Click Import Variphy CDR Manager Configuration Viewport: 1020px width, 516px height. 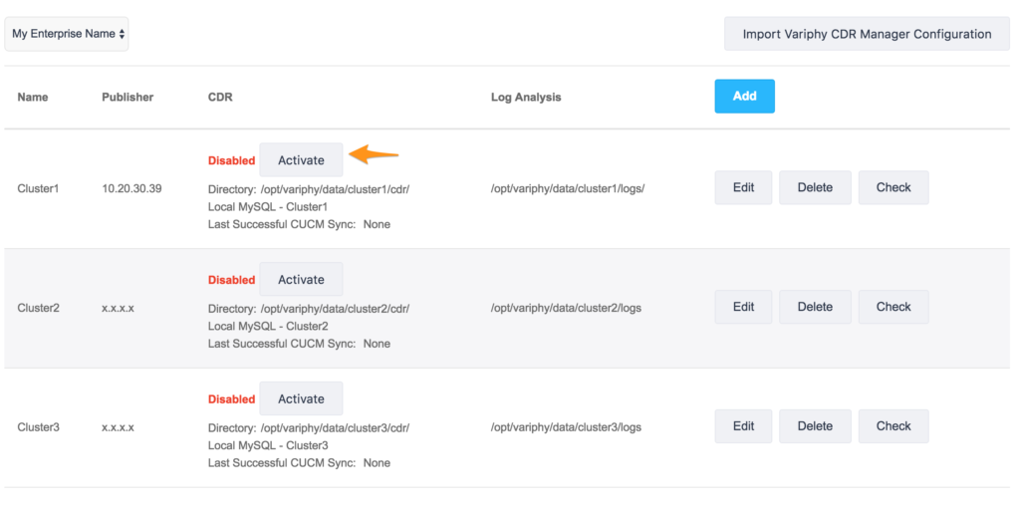click(x=867, y=34)
